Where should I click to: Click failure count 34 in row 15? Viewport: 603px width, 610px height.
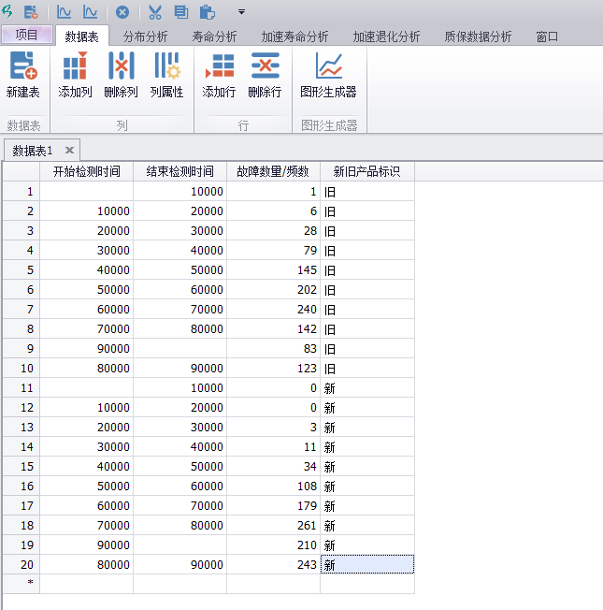pos(273,467)
